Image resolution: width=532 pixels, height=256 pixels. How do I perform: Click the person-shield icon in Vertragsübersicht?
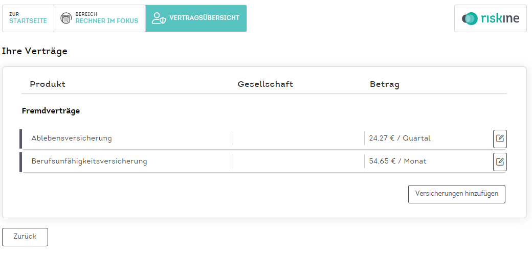coord(159,18)
